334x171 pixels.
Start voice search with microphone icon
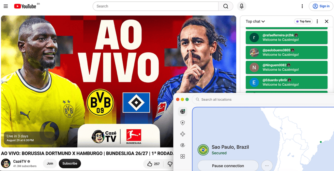242,6
